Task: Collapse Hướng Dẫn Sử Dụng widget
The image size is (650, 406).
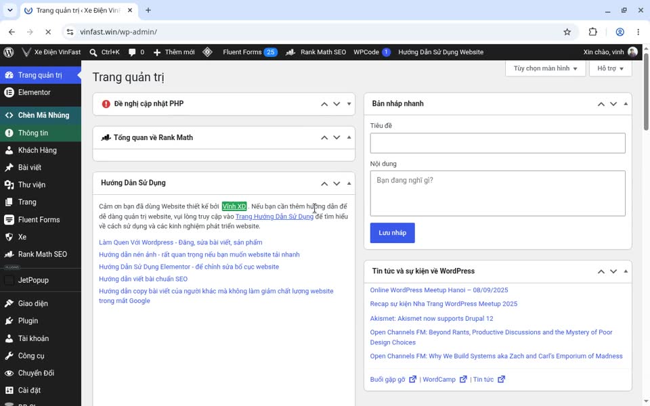Action: click(349, 183)
